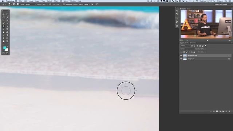
Task: Select the Ellipse shape tool
Action: pos(7,38)
